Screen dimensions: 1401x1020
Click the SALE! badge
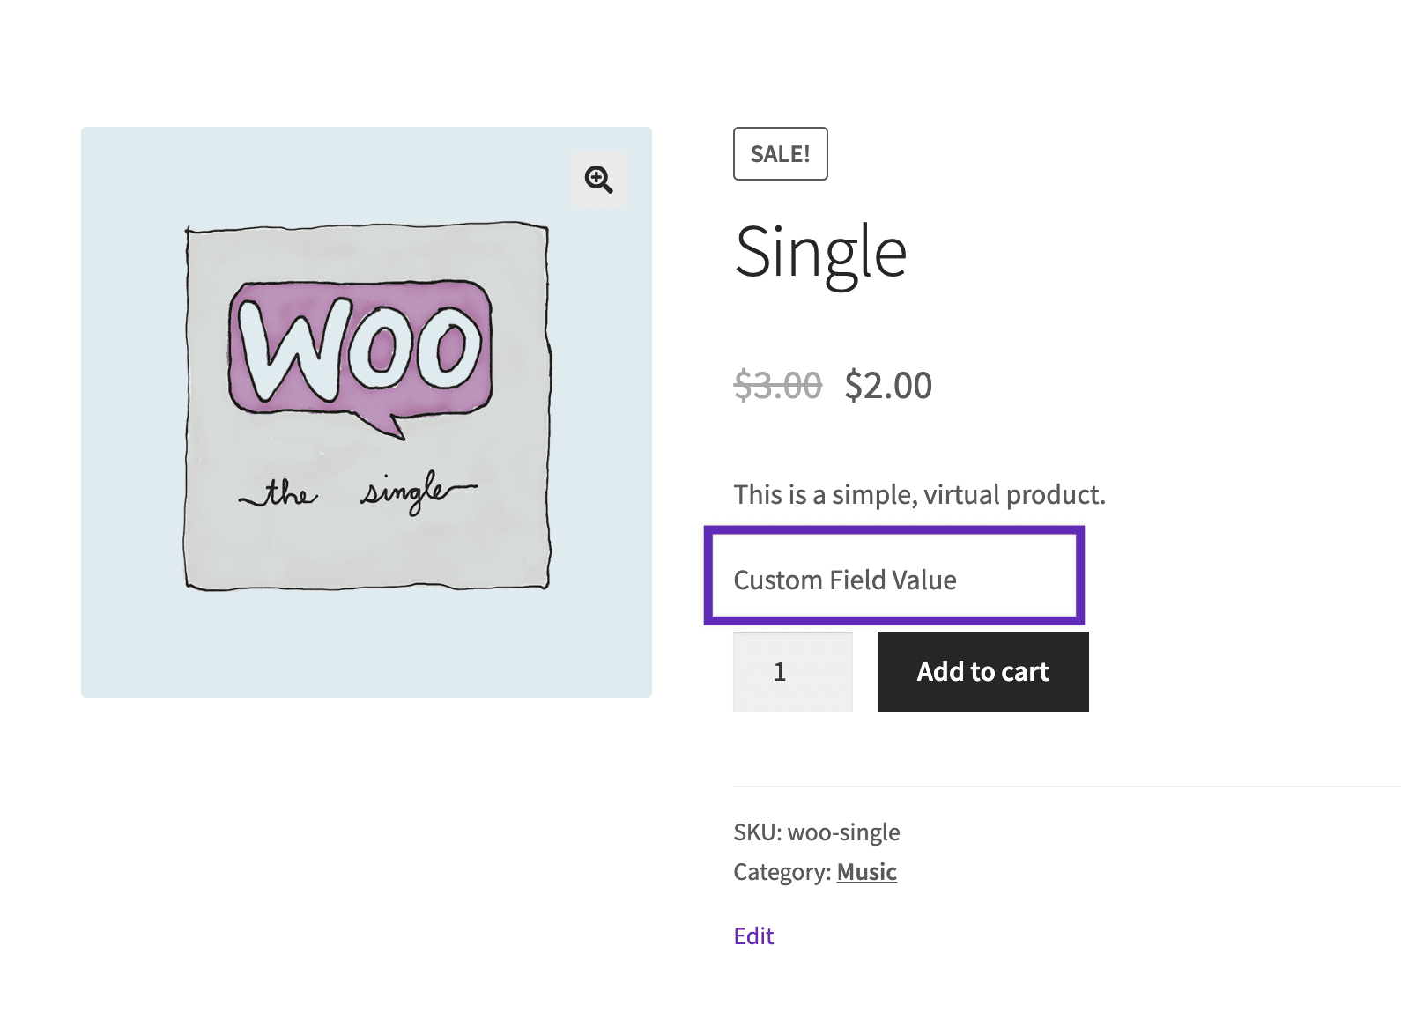(x=780, y=153)
